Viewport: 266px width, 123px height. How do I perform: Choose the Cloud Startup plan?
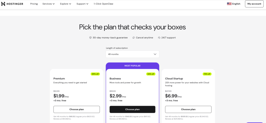188,109
